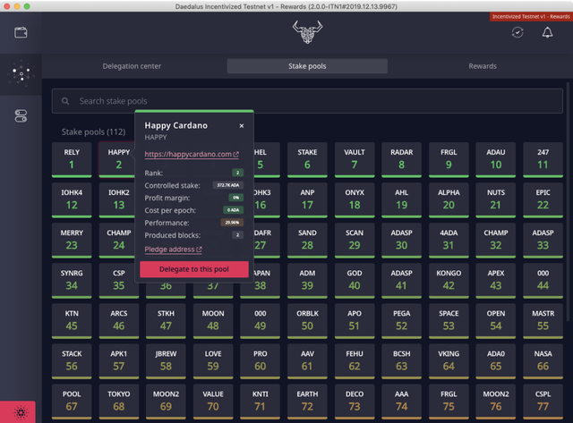This screenshot has width=573, height=423.
Task: Select the staking delegation sidebar icon
Action: pos(21,74)
